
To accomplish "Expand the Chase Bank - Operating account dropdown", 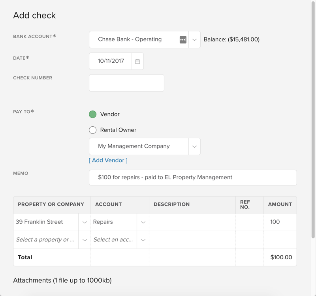I will (194, 39).
